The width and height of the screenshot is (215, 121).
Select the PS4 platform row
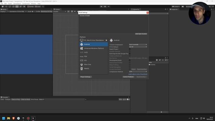[94, 56]
